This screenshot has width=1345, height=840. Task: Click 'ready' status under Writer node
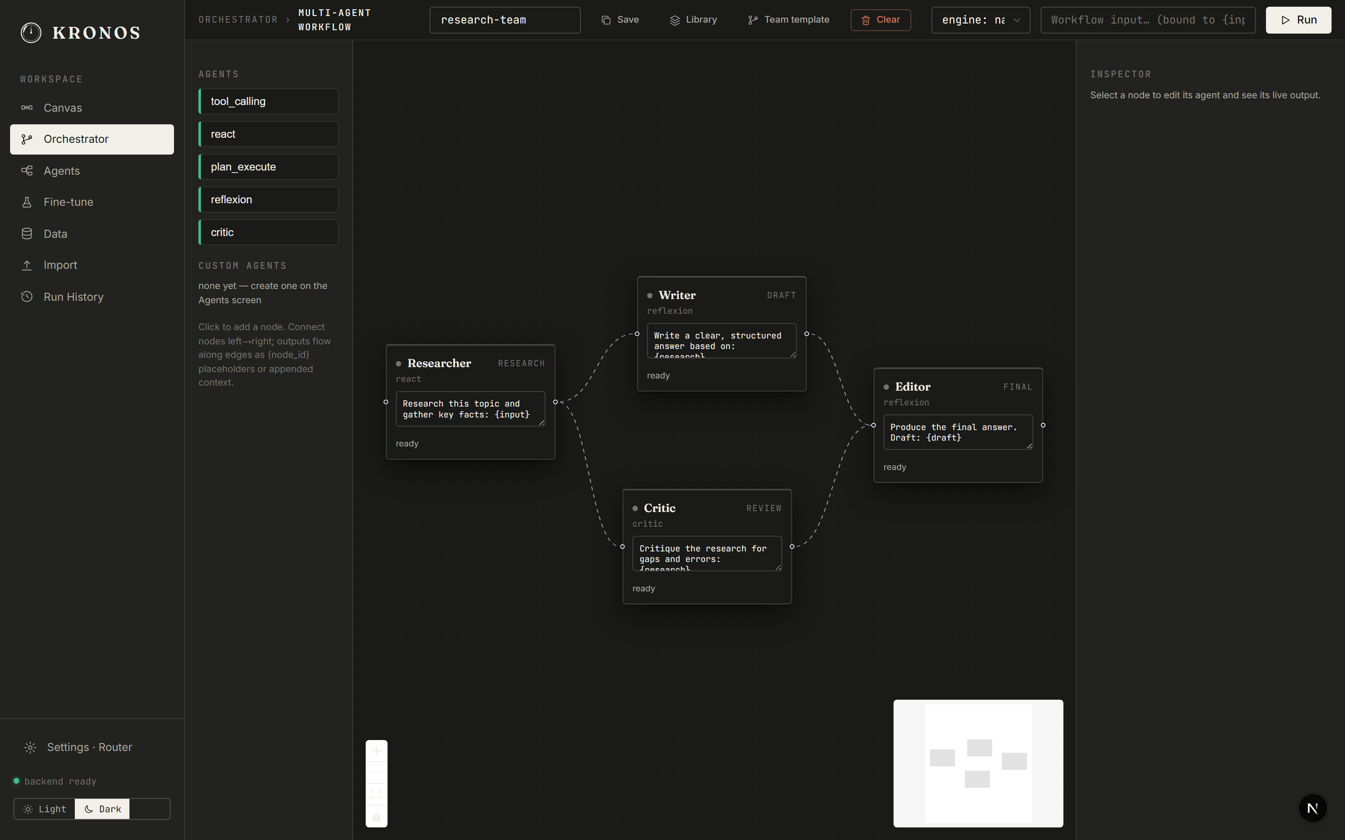click(x=658, y=375)
